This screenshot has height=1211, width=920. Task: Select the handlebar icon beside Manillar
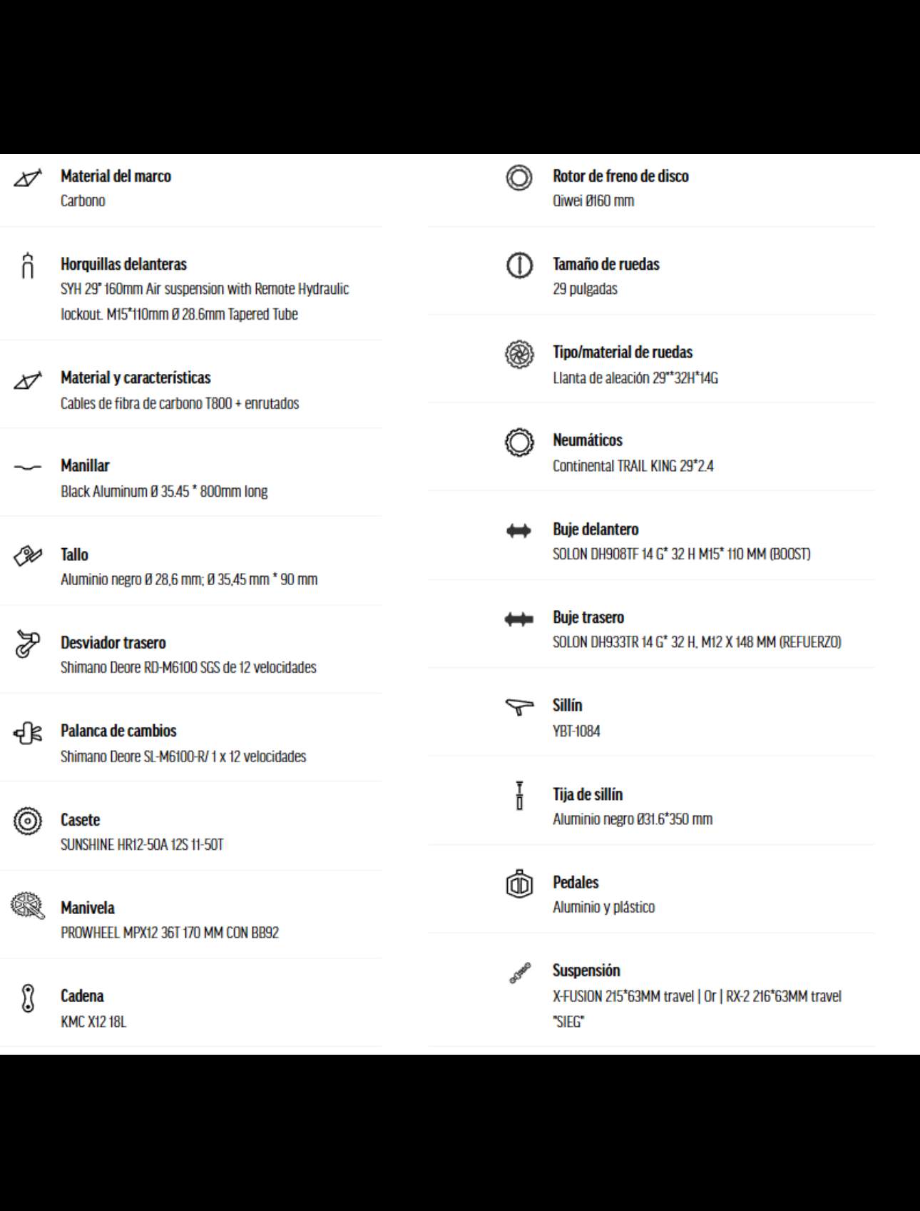(x=27, y=468)
